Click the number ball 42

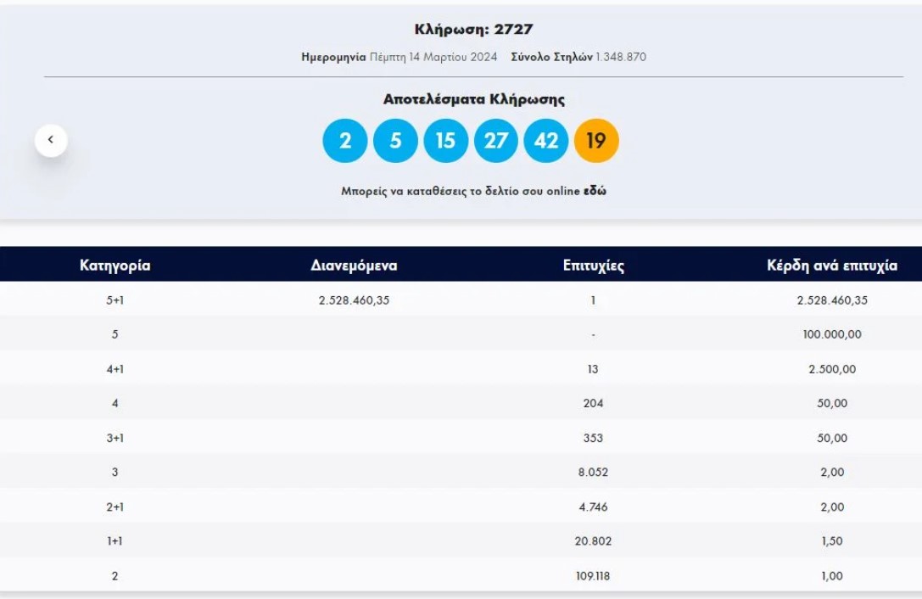547,142
